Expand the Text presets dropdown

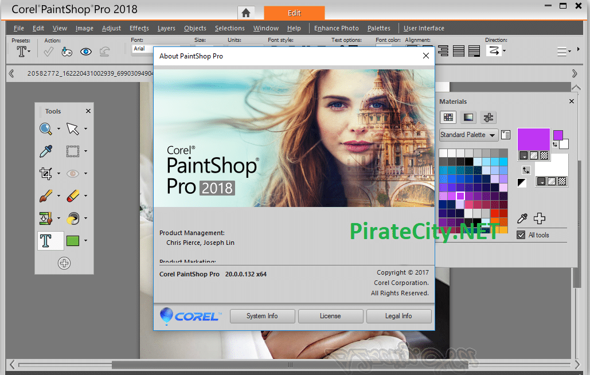tap(29, 51)
